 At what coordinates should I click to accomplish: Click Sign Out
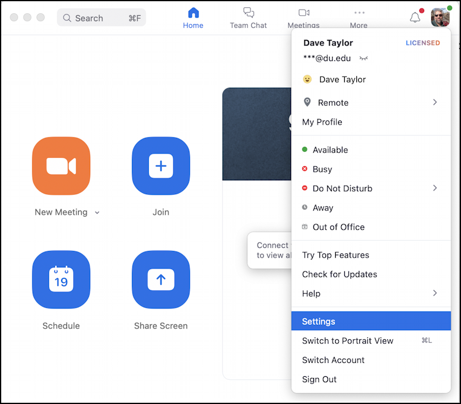pos(371,380)
